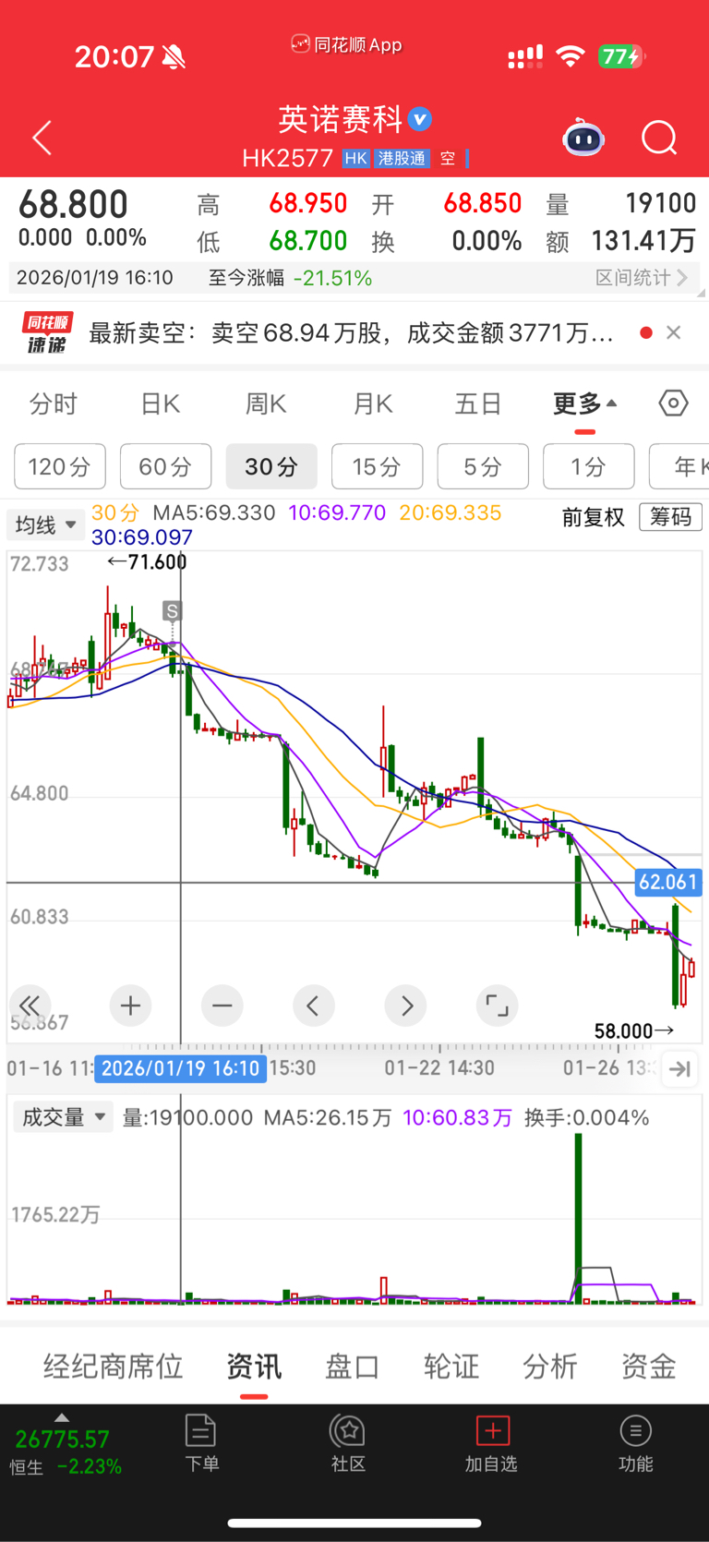Zoom in chart with plus button
This screenshot has width=709, height=1542.
[130, 1006]
